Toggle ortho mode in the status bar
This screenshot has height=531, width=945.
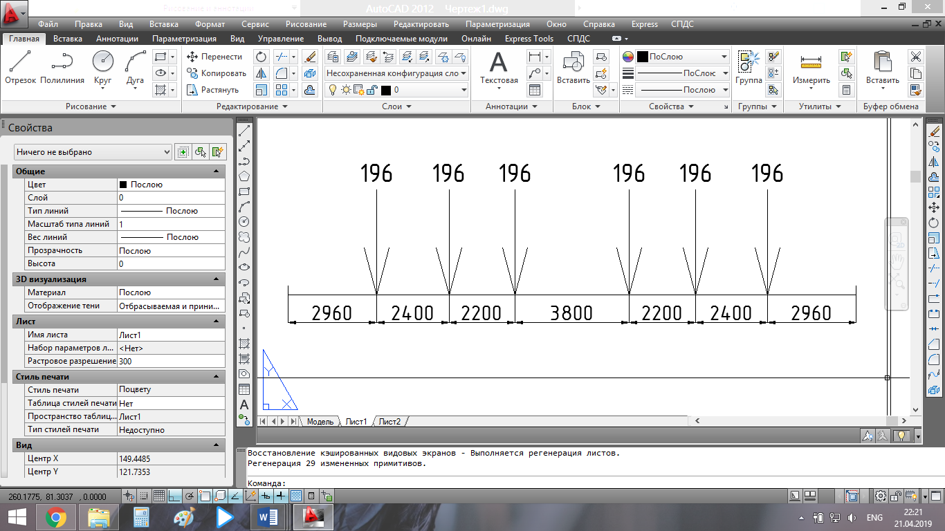[174, 496]
